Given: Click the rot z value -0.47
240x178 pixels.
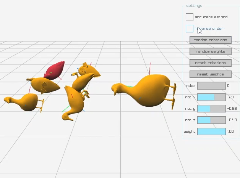Looking at the screenshot, I should pyautogui.click(x=231, y=120).
